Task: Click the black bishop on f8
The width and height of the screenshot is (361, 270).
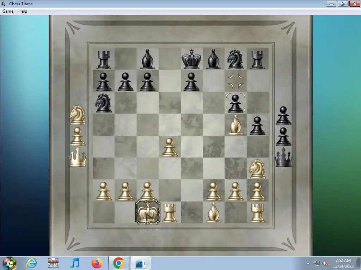Action: [213, 59]
